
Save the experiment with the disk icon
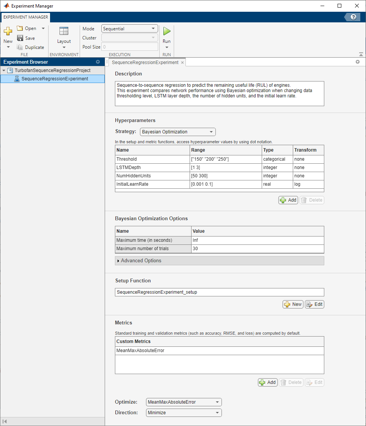(x=20, y=38)
